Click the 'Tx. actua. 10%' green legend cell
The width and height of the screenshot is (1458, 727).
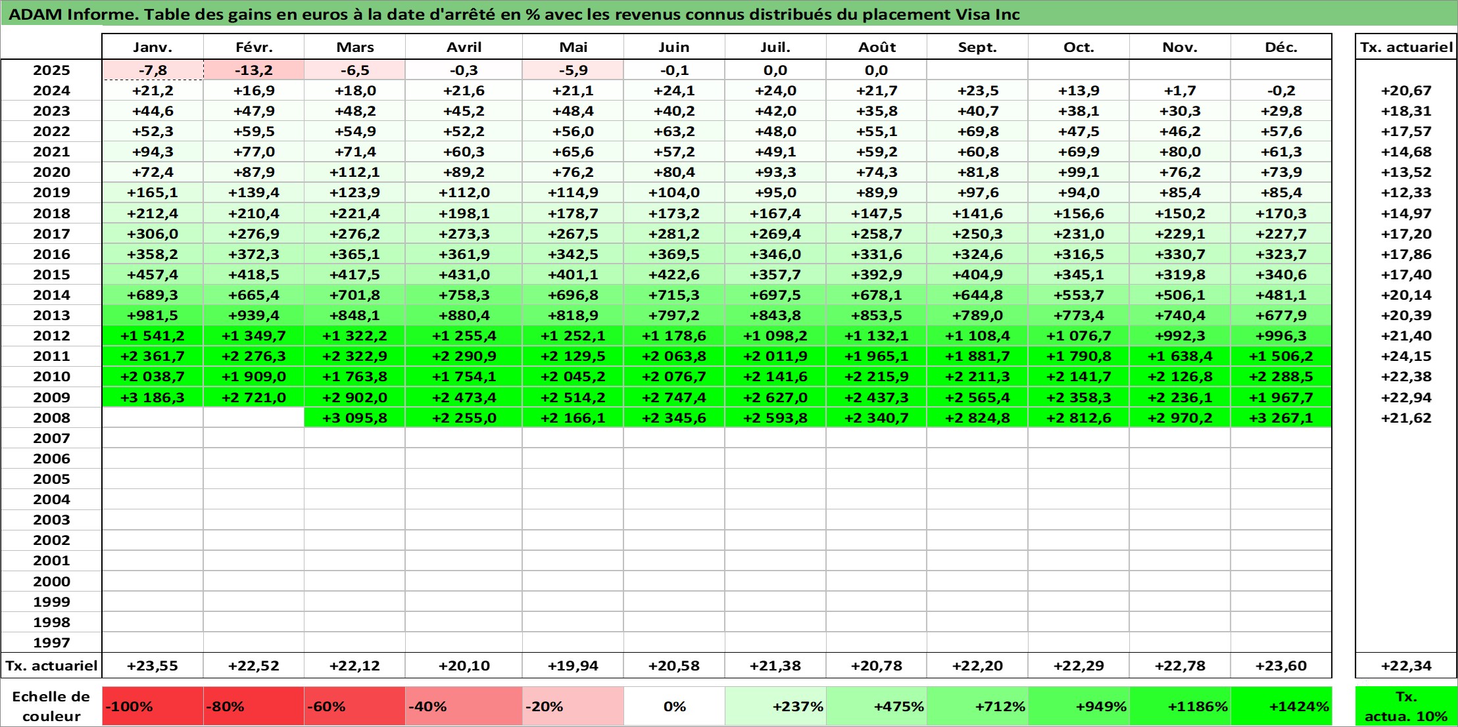tap(1406, 707)
